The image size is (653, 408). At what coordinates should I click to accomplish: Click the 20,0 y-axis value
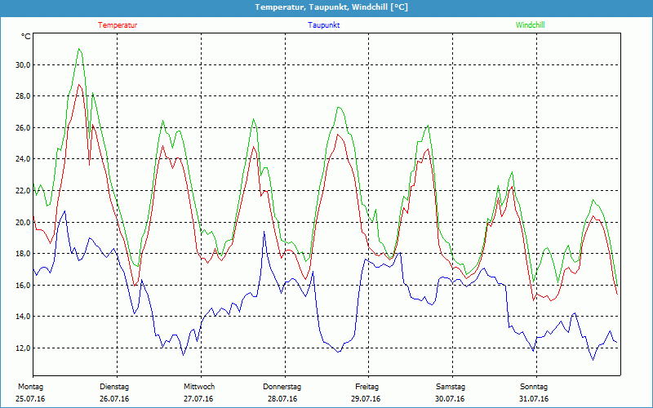tap(23, 222)
